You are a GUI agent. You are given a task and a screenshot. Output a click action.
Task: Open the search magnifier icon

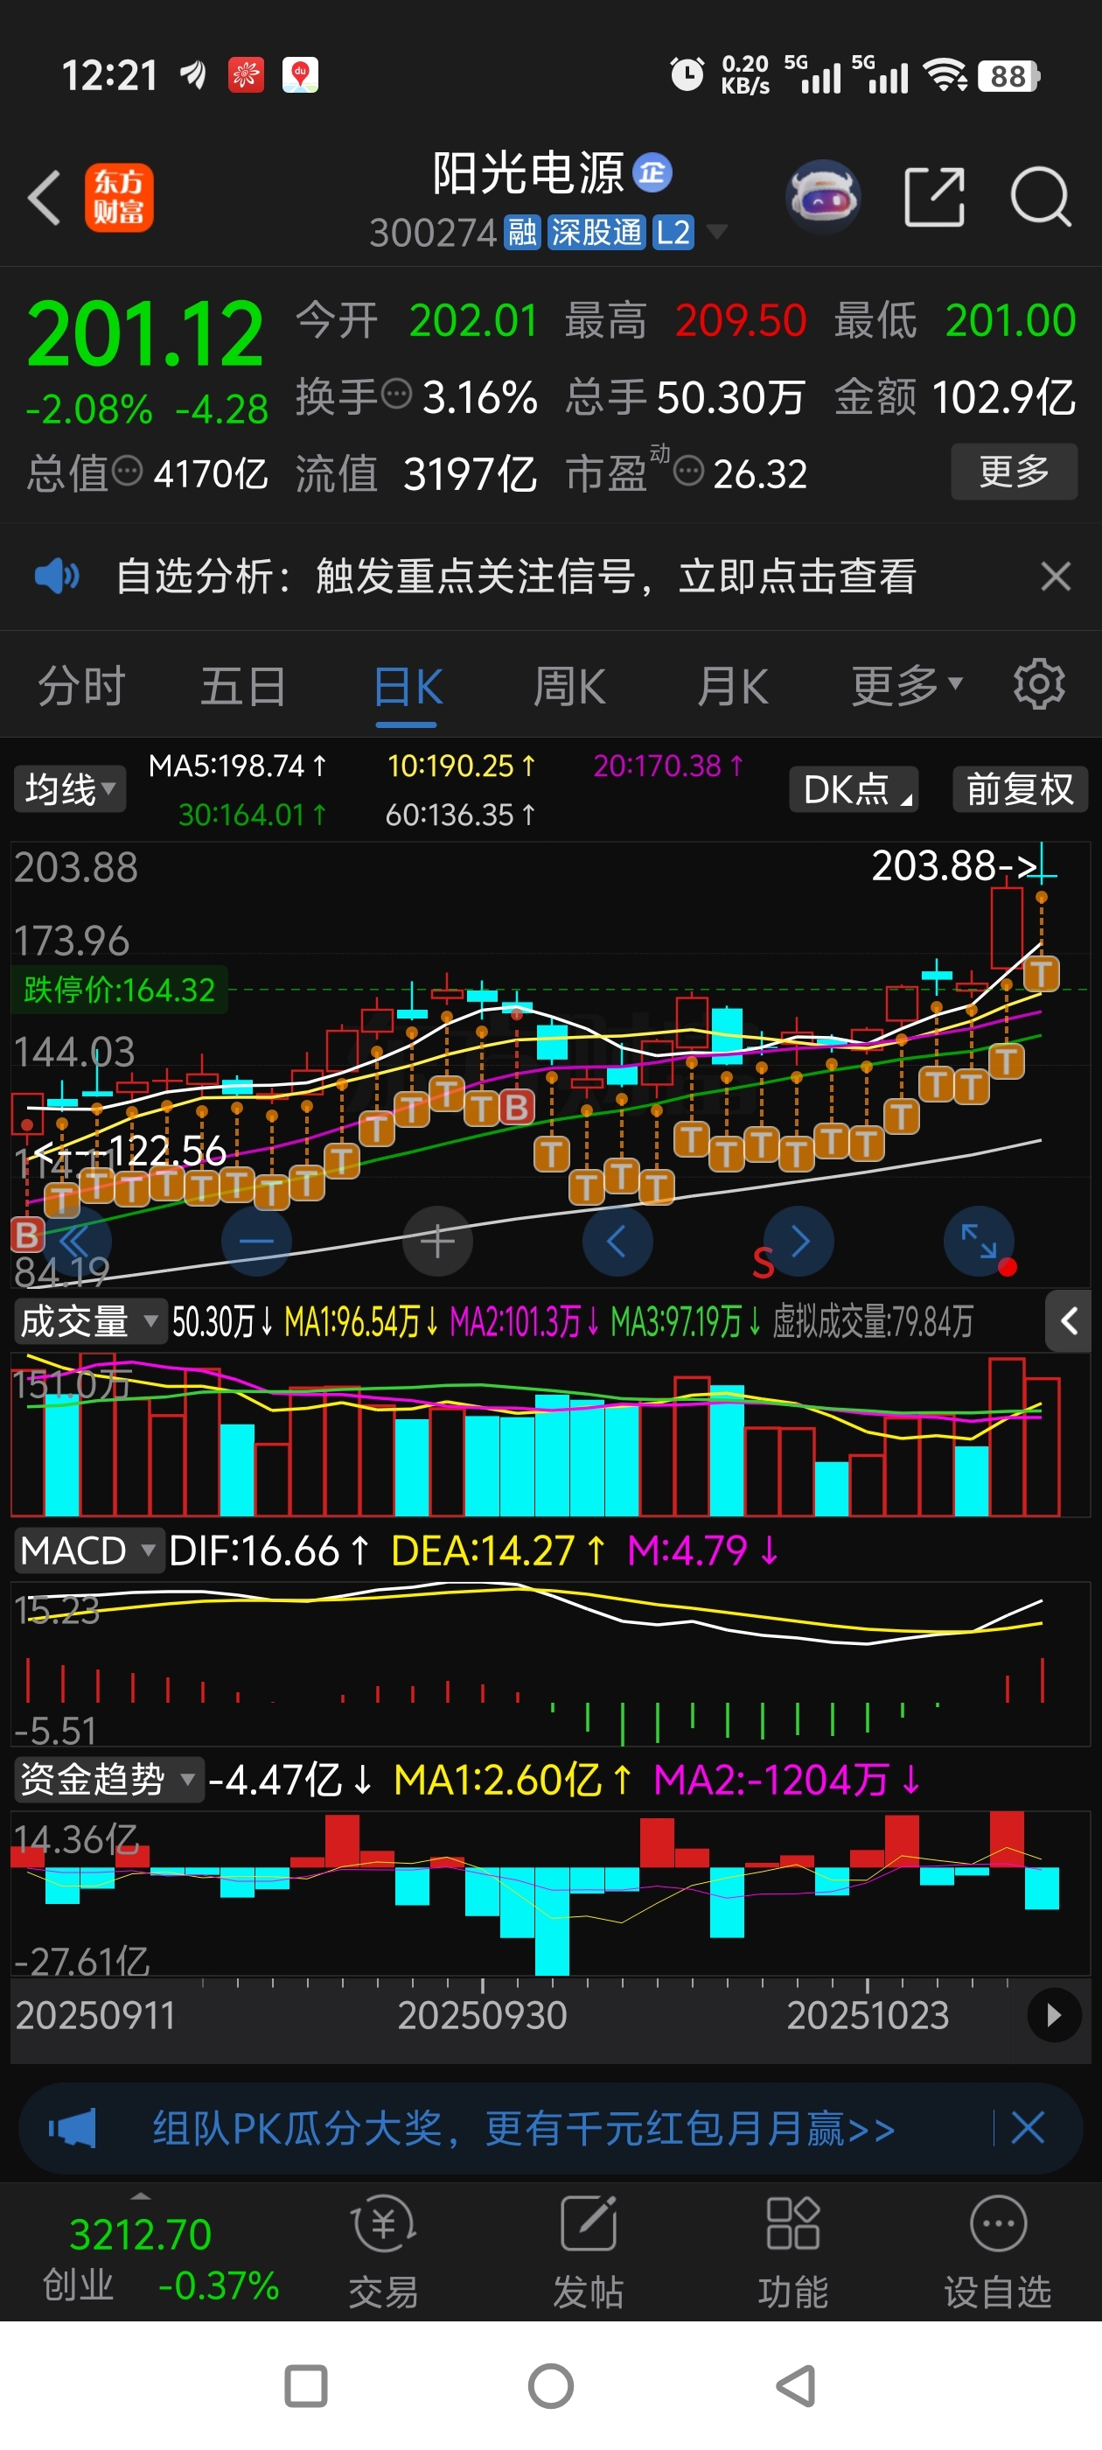pos(1040,197)
